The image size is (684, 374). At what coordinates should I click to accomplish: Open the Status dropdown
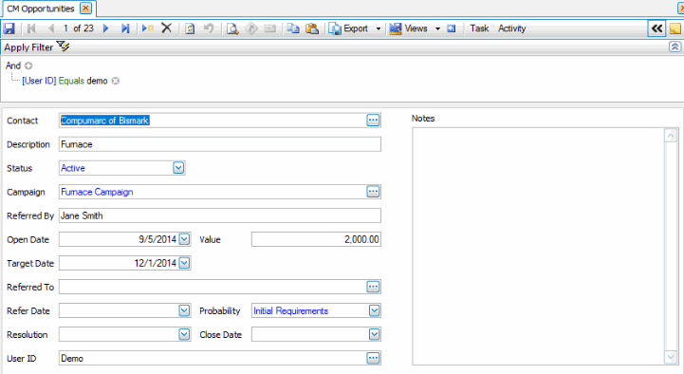coord(178,168)
